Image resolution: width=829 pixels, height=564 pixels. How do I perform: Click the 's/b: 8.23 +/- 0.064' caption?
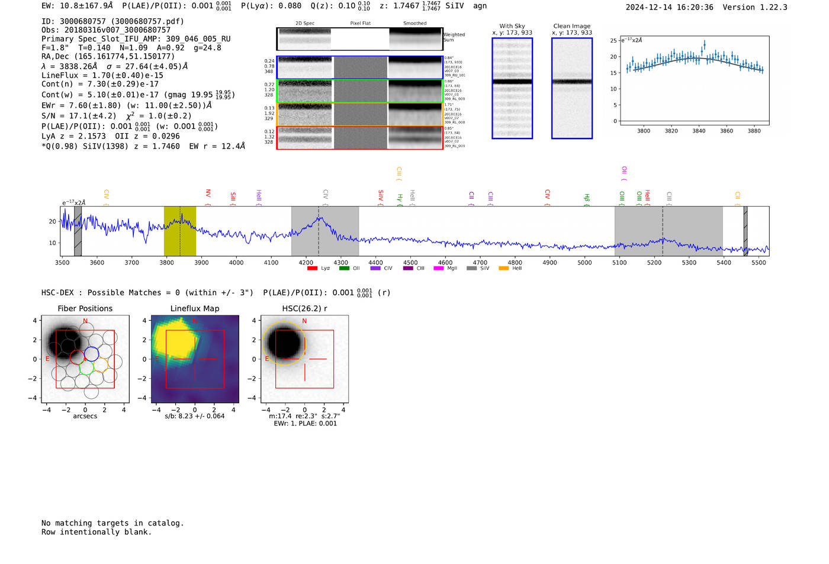[195, 416]
